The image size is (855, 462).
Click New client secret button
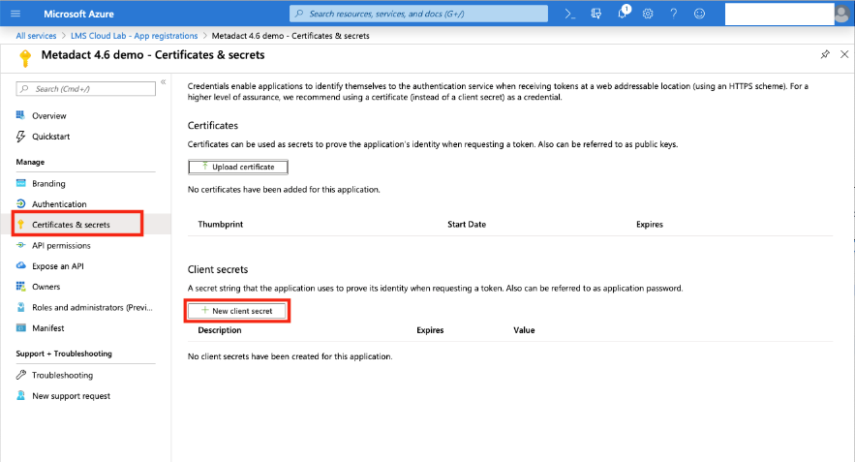pyautogui.click(x=237, y=311)
